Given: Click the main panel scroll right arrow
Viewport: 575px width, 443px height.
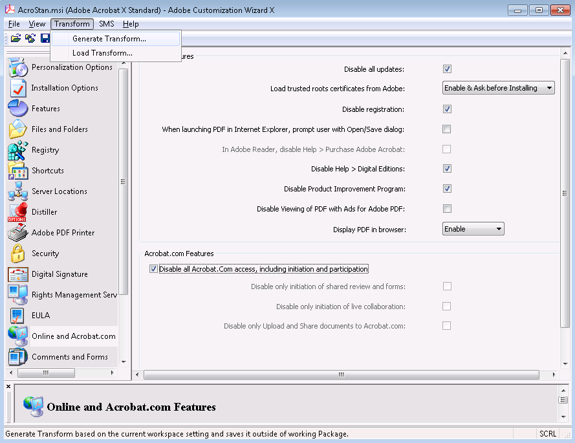Looking at the screenshot, I should pyautogui.click(x=554, y=374).
